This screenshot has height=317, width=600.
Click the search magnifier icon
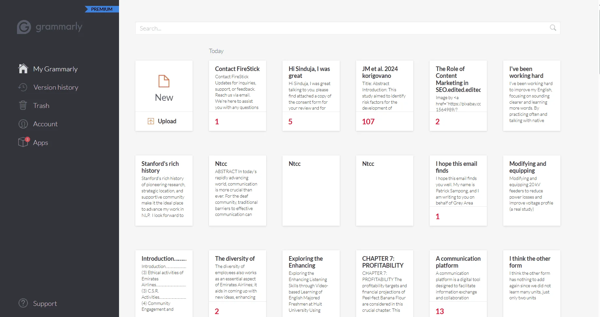coord(553,28)
